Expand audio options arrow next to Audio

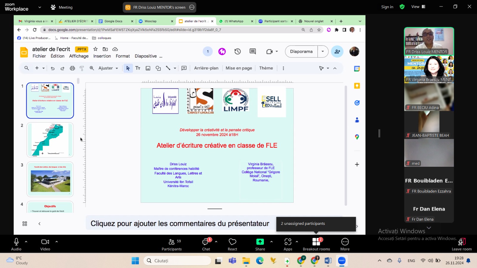(26, 241)
